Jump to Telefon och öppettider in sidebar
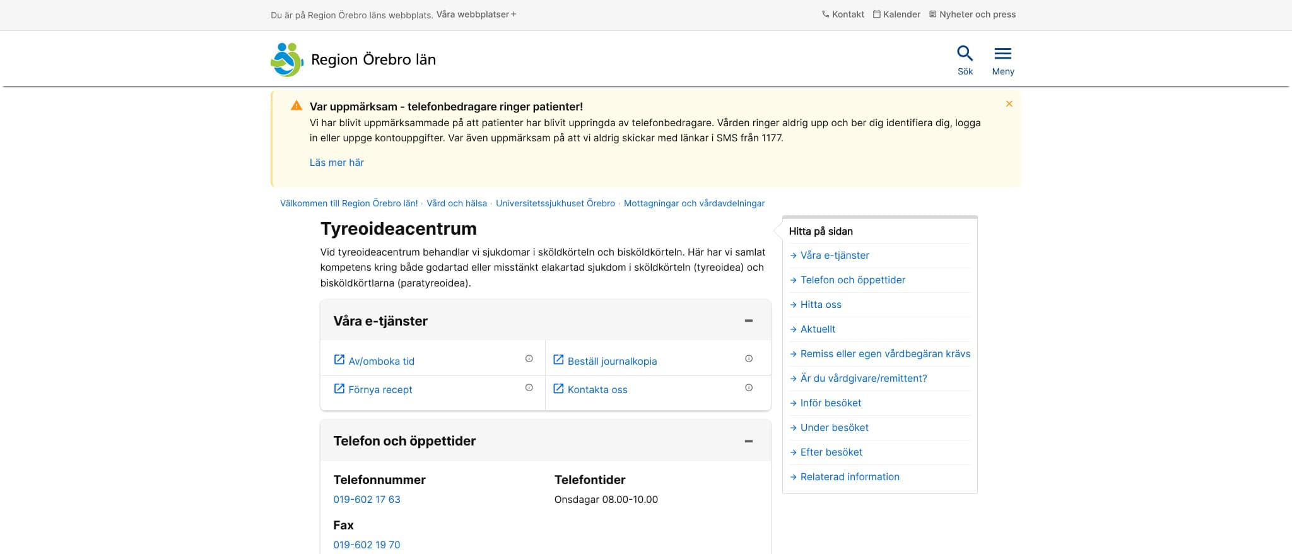Viewport: 1292px width, 554px height. click(852, 280)
